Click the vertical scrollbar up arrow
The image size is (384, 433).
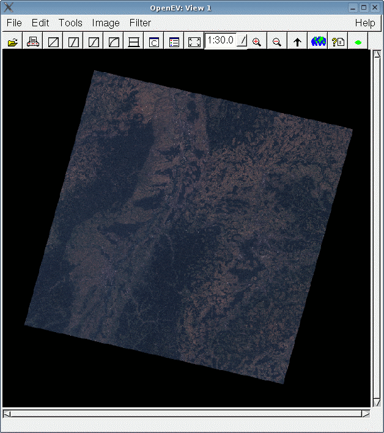[376, 54]
